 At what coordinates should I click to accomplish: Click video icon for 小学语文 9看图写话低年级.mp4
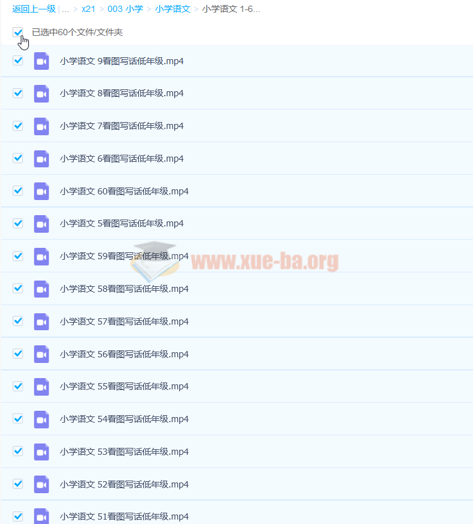point(42,61)
